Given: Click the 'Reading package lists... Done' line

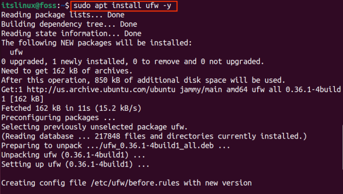Looking at the screenshot, I should pos(63,15).
